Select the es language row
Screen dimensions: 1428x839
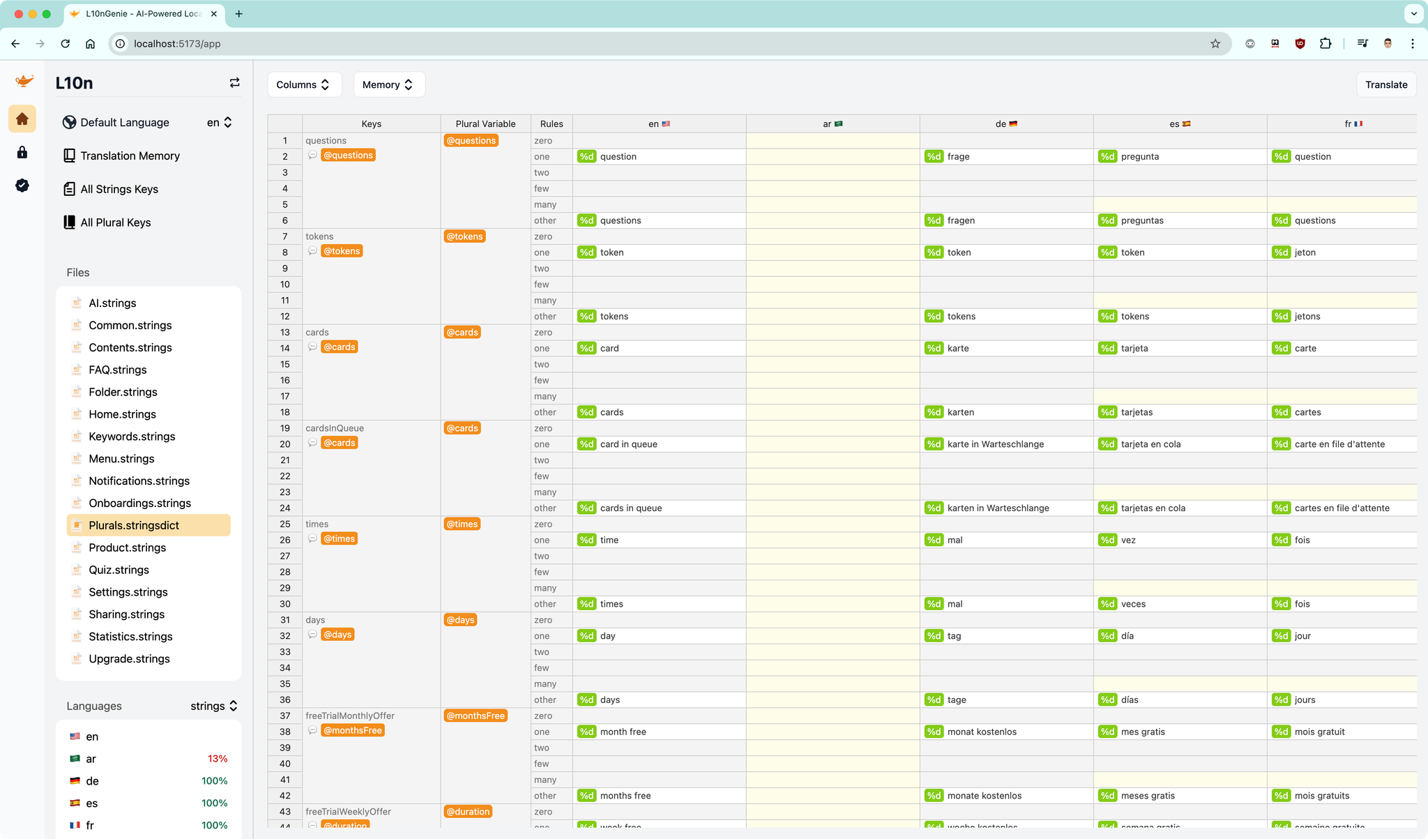pyautogui.click(x=149, y=803)
